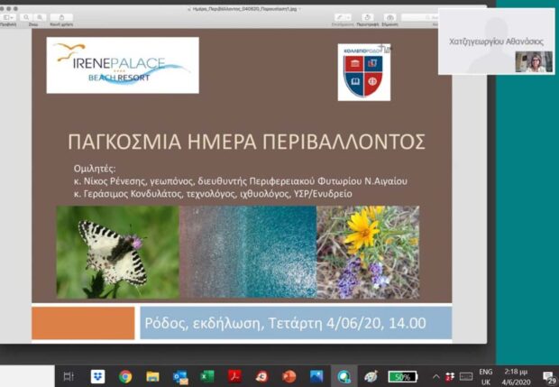559x387 pixels.
Task: Click the zoom out magnifier in Preview toolbar
Action: [x=26, y=17]
